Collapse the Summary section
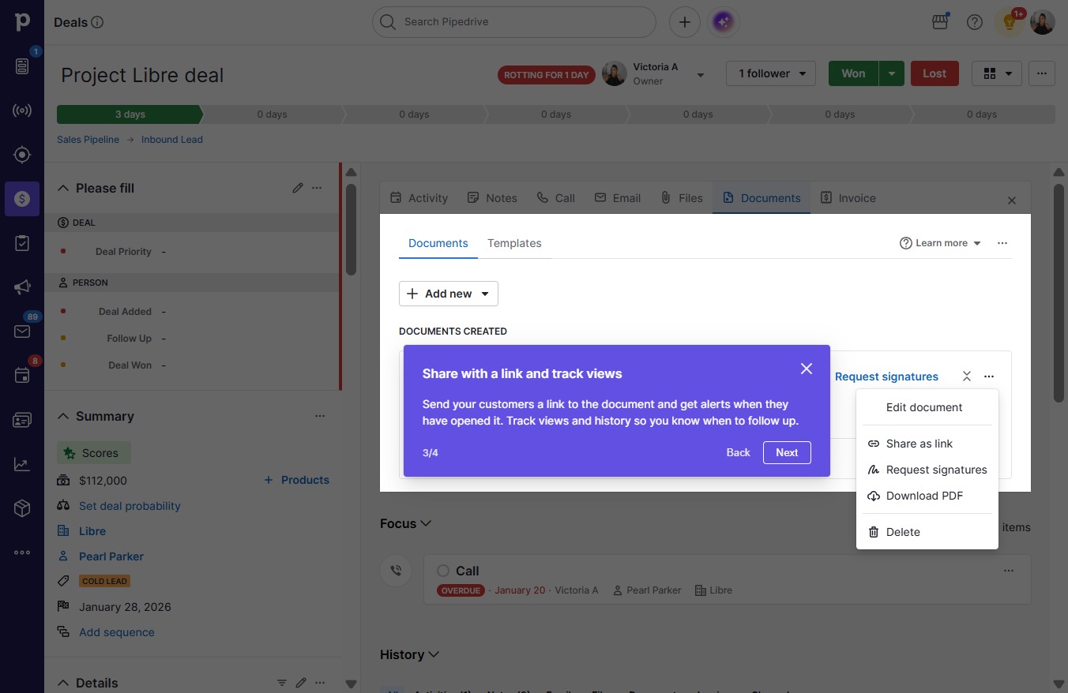1068x693 pixels. tap(63, 416)
